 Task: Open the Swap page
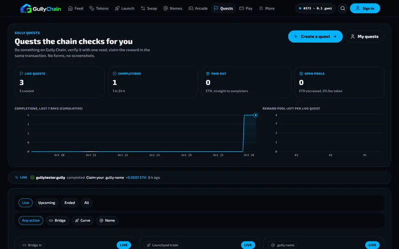pos(149,8)
